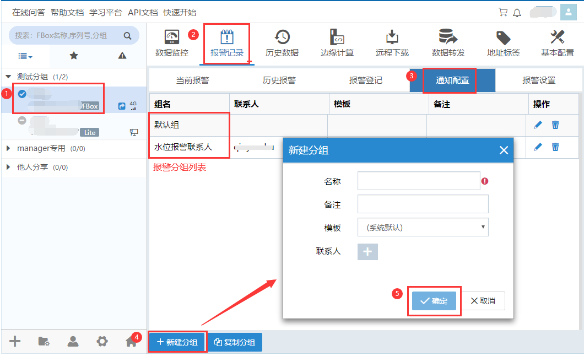Image resolution: width=584 pixels, height=356 pixels.
Task: Open the 数据监控 data monitoring icon
Action: click(172, 37)
